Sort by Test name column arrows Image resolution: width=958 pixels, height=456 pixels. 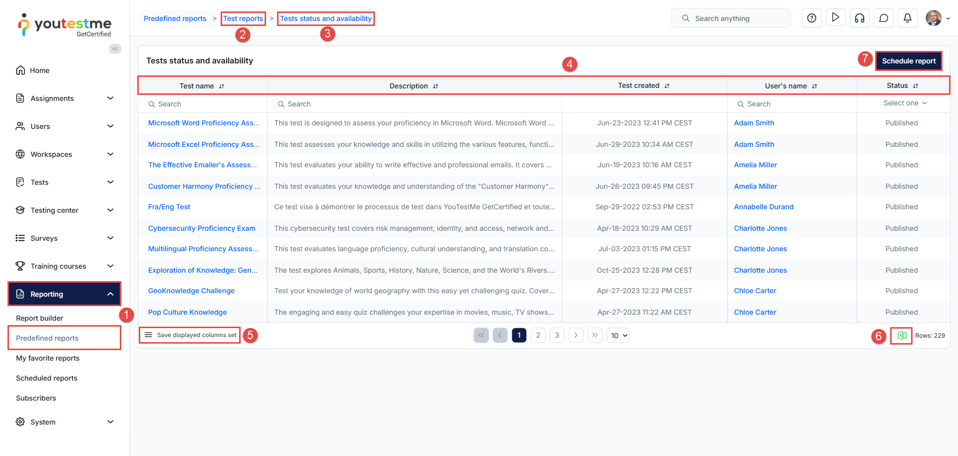(222, 86)
